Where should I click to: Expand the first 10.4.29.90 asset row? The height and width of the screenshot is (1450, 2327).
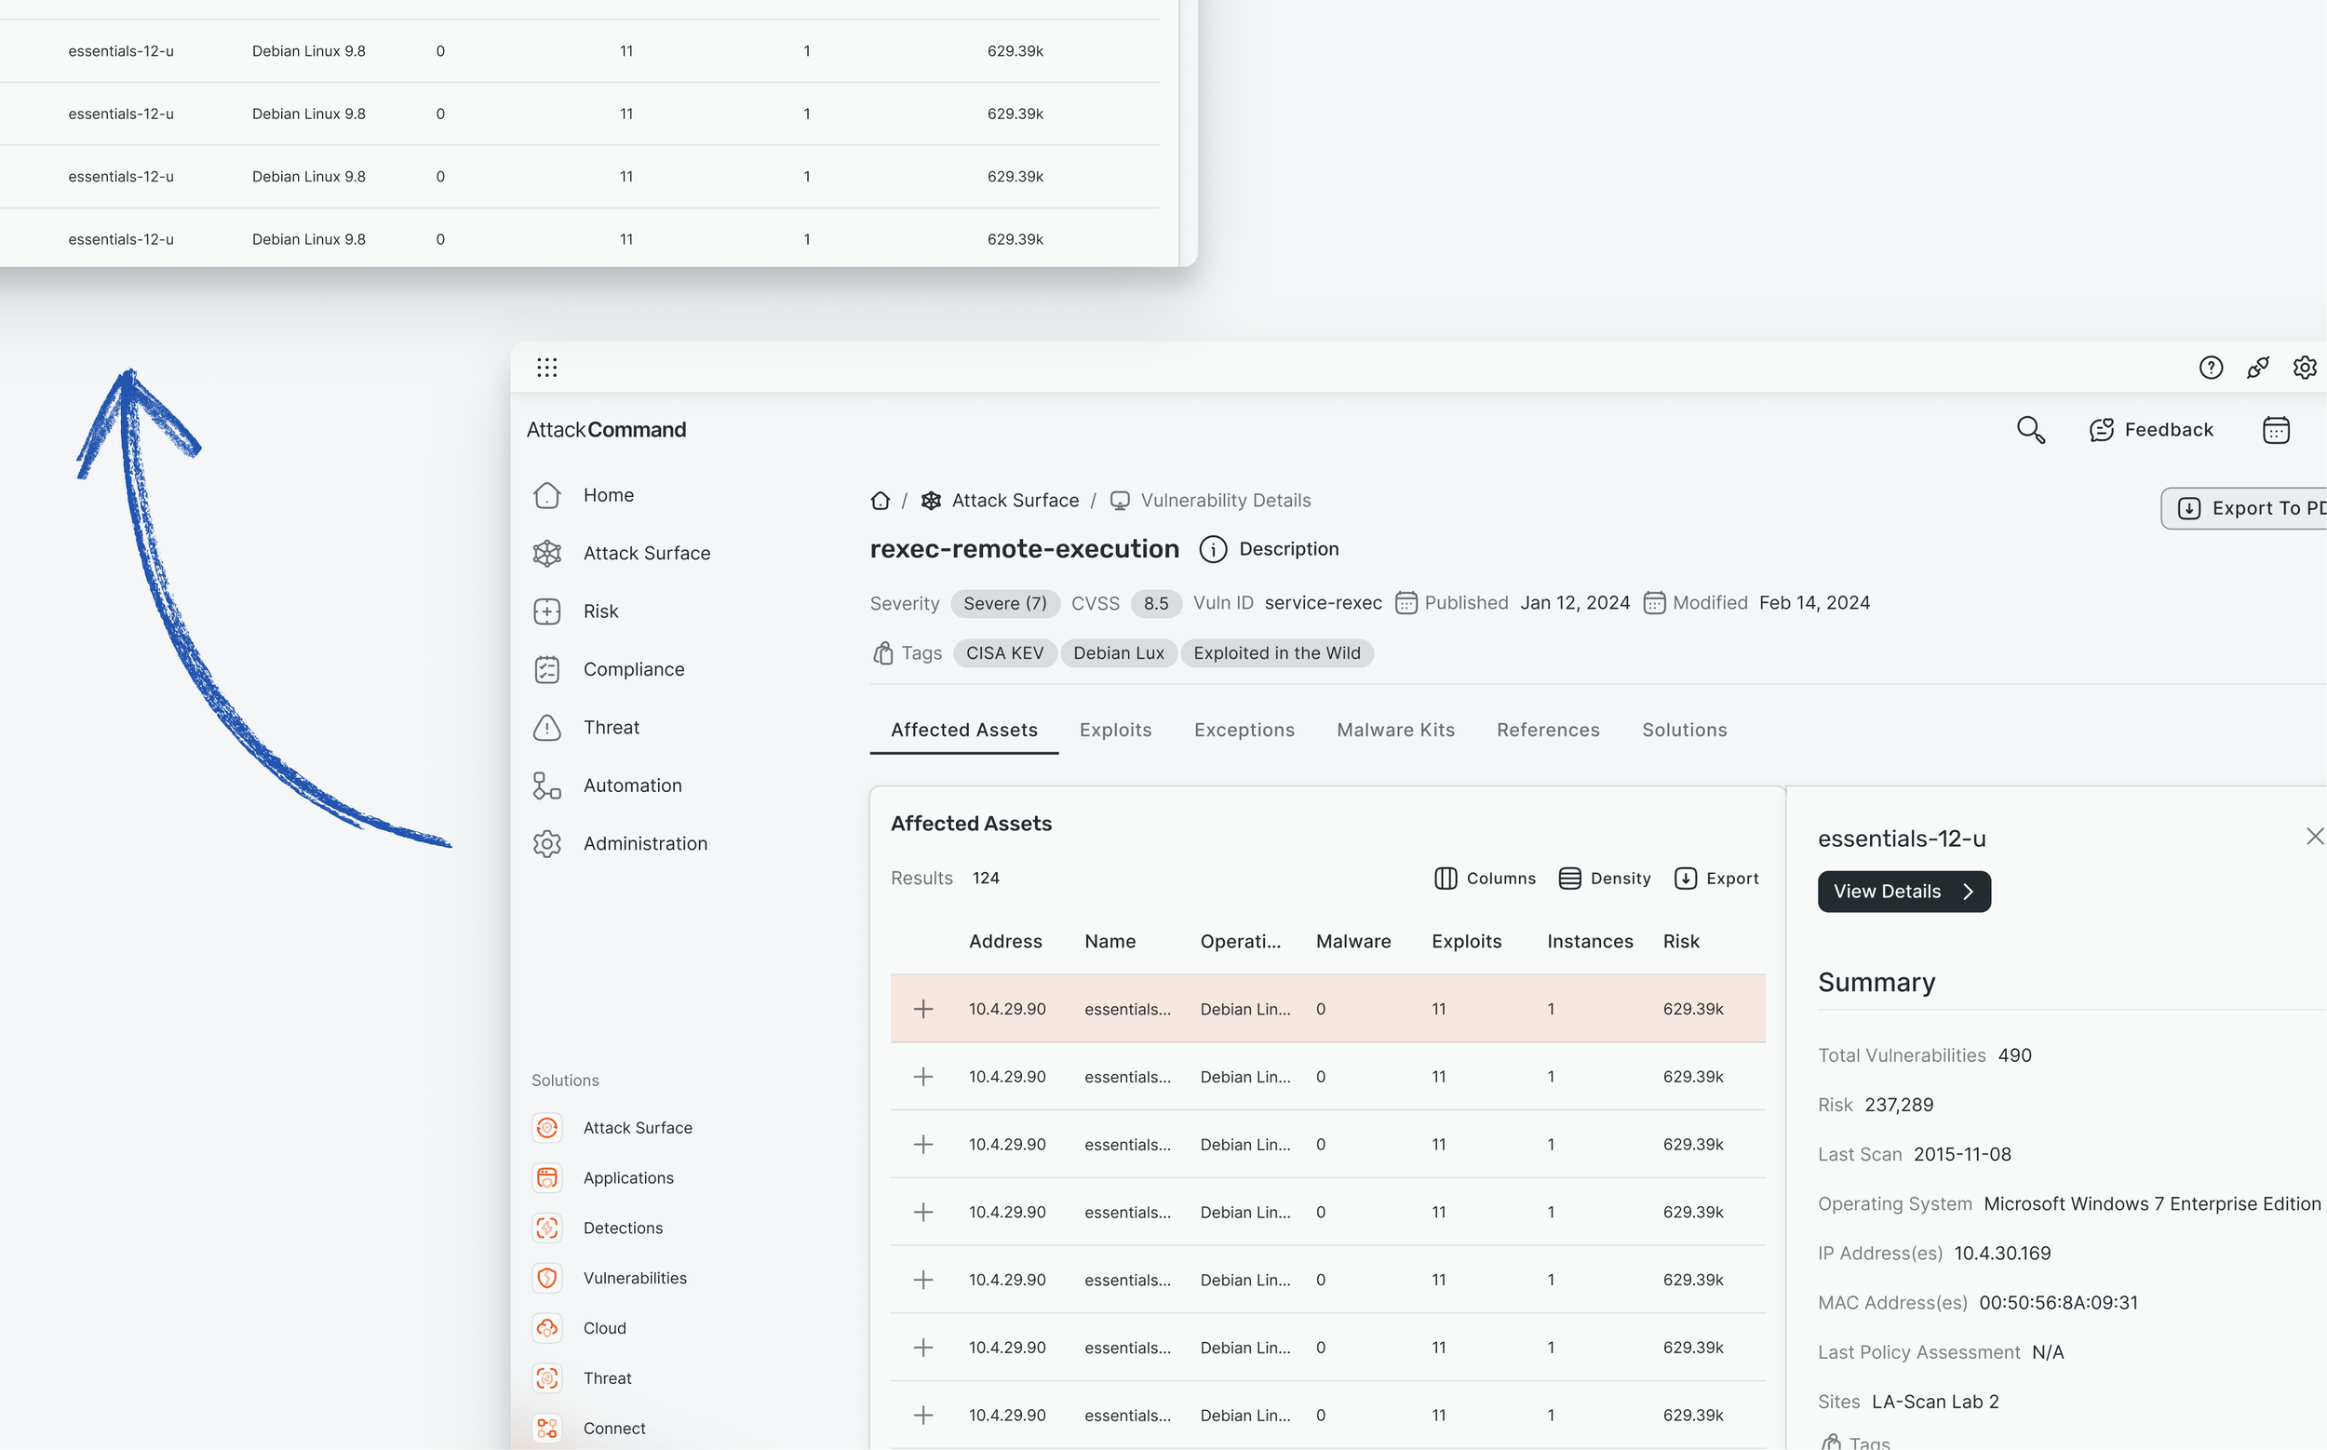point(922,1009)
